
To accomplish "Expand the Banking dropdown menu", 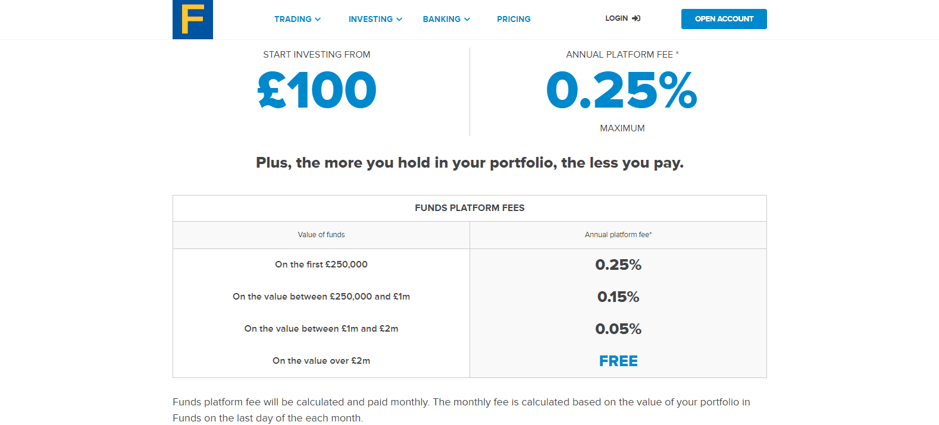I will (446, 19).
